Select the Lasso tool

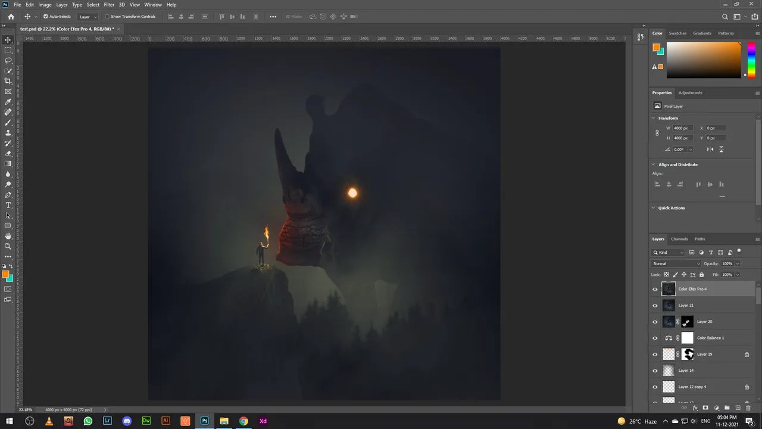tap(8, 60)
